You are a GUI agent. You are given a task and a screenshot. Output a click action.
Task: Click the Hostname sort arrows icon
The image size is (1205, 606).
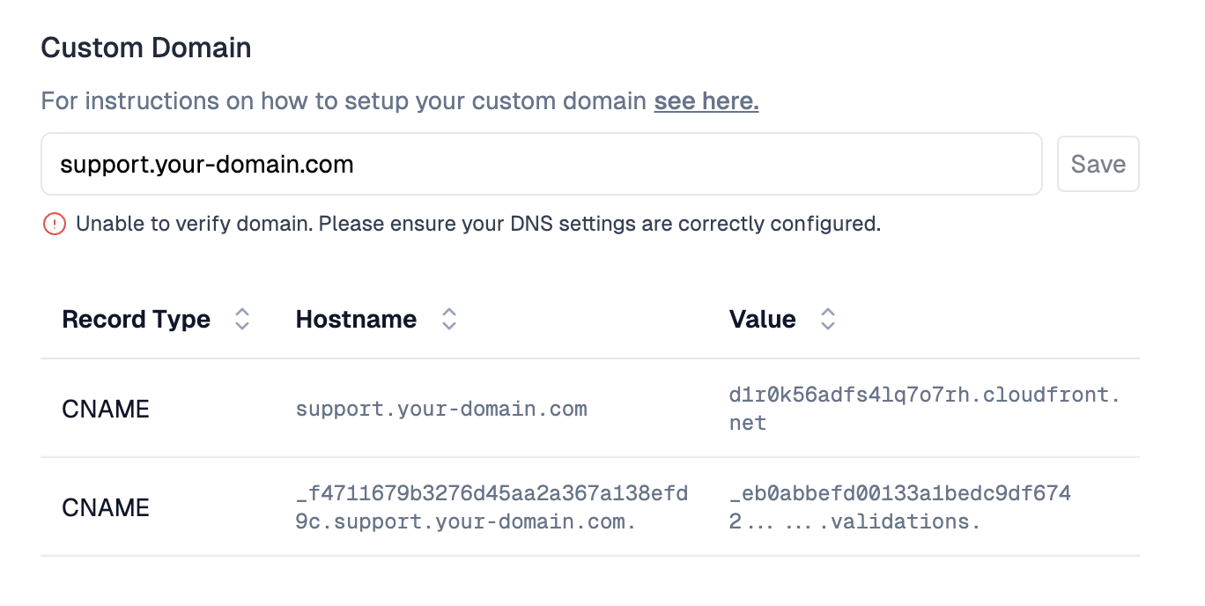(449, 319)
